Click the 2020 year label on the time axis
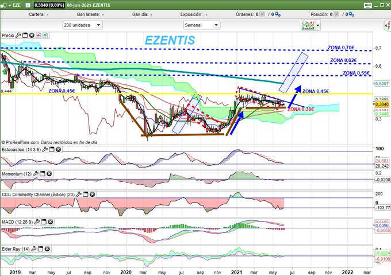 click(126, 272)
